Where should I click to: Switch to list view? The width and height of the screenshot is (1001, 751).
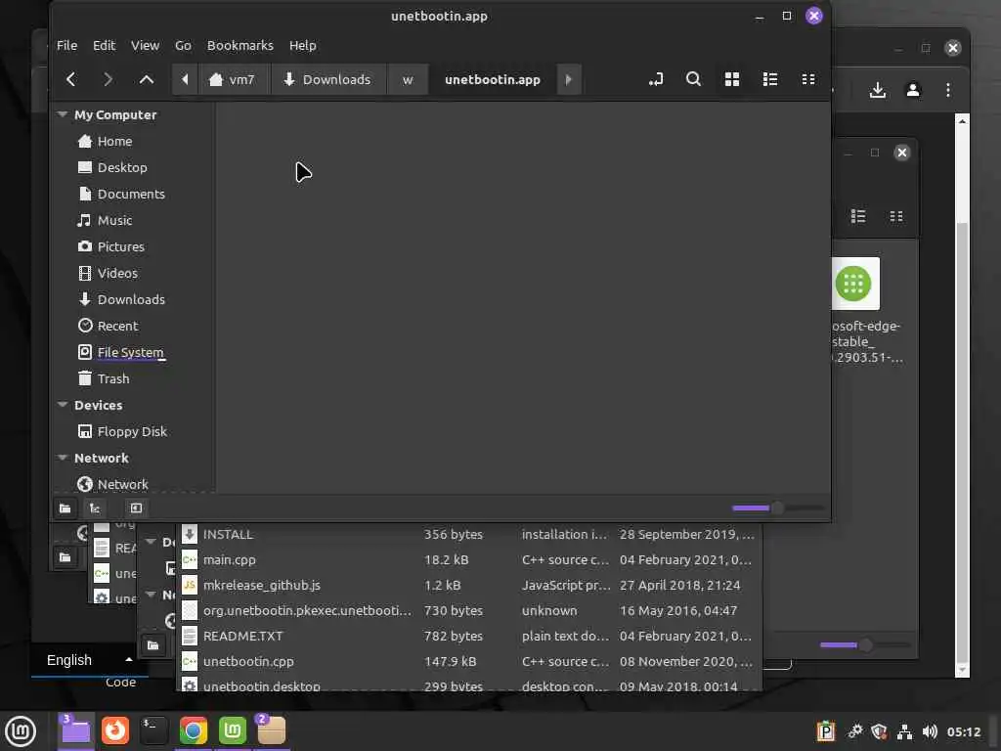[x=770, y=79]
